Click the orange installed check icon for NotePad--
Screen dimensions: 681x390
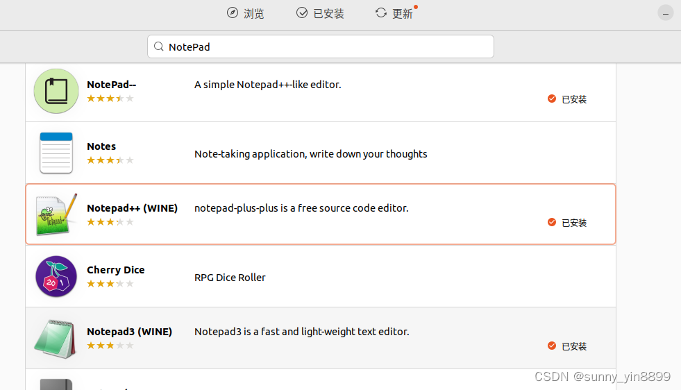pos(552,99)
